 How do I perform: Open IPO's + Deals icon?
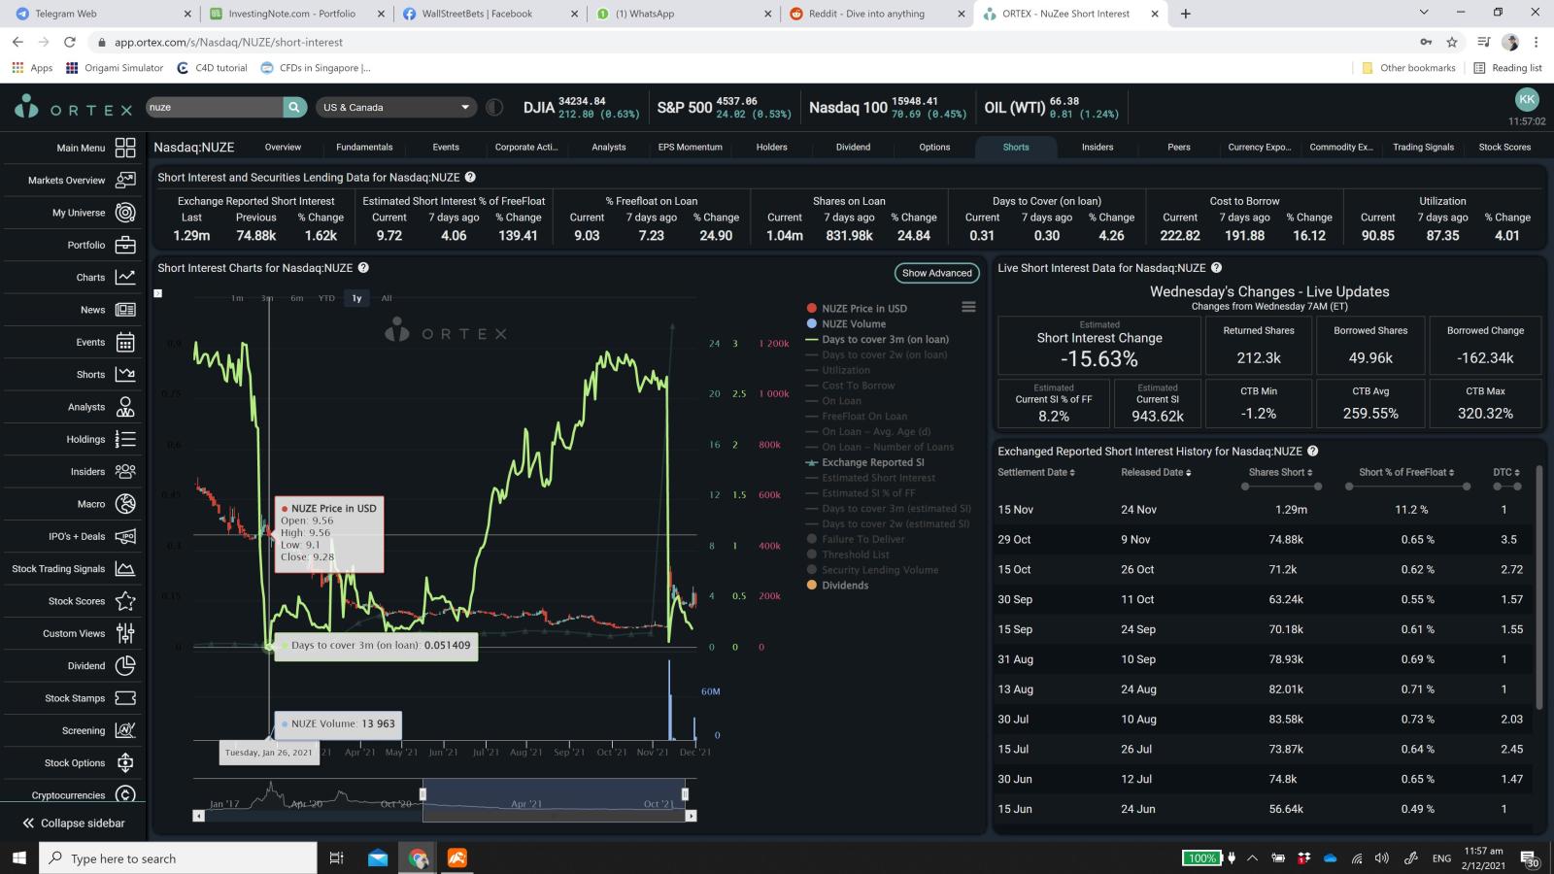click(x=125, y=536)
